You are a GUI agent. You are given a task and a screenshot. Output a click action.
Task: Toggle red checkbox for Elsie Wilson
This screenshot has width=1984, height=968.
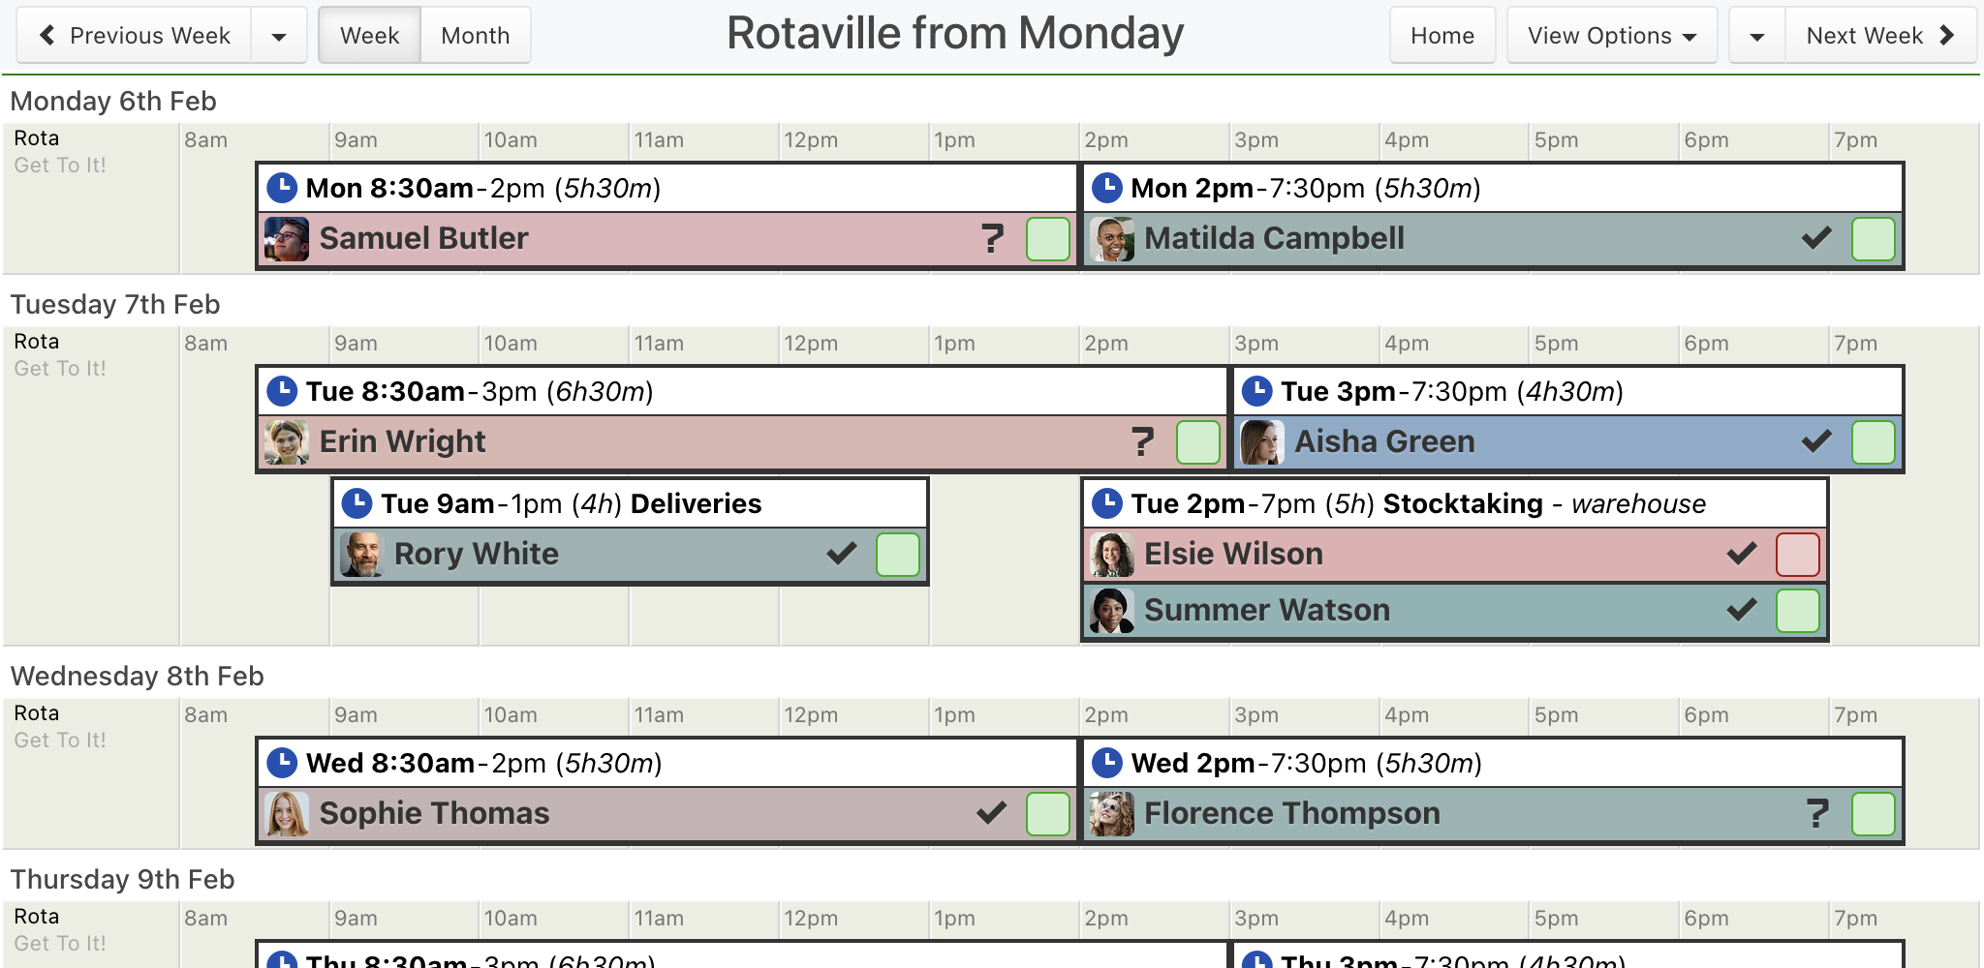1797,555
